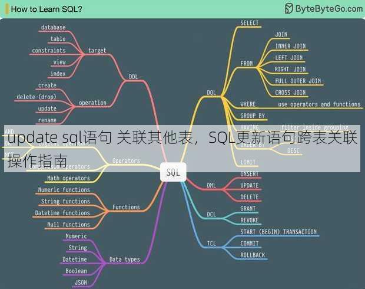
Task: Select the GROUP BY node
Action: click(253, 116)
